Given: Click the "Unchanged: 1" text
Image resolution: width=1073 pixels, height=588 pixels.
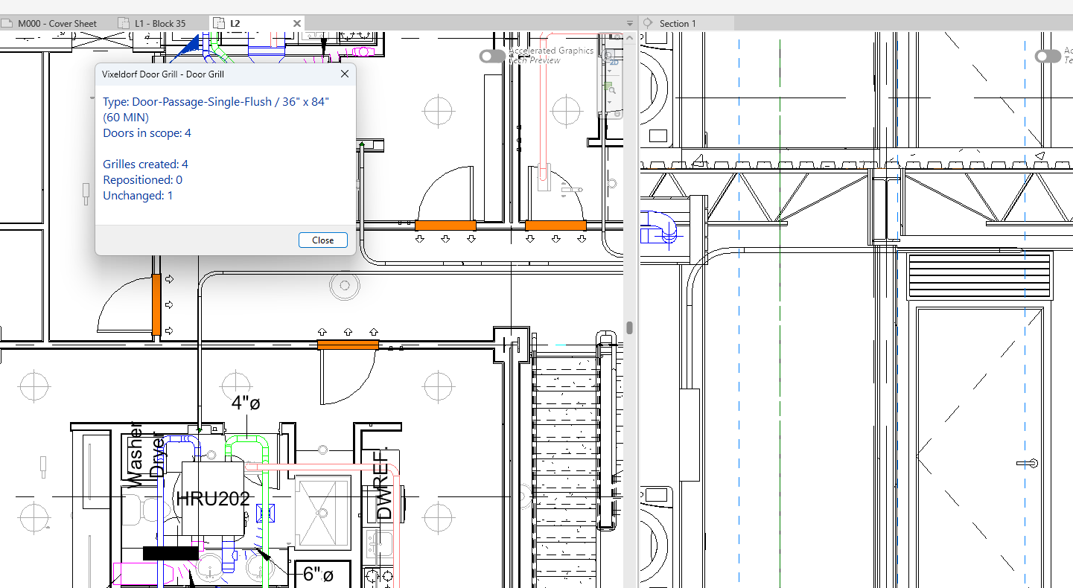Looking at the screenshot, I should point(138,196).
